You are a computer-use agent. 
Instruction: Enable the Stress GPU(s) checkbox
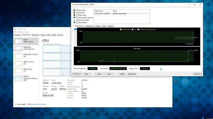point(77,22)
